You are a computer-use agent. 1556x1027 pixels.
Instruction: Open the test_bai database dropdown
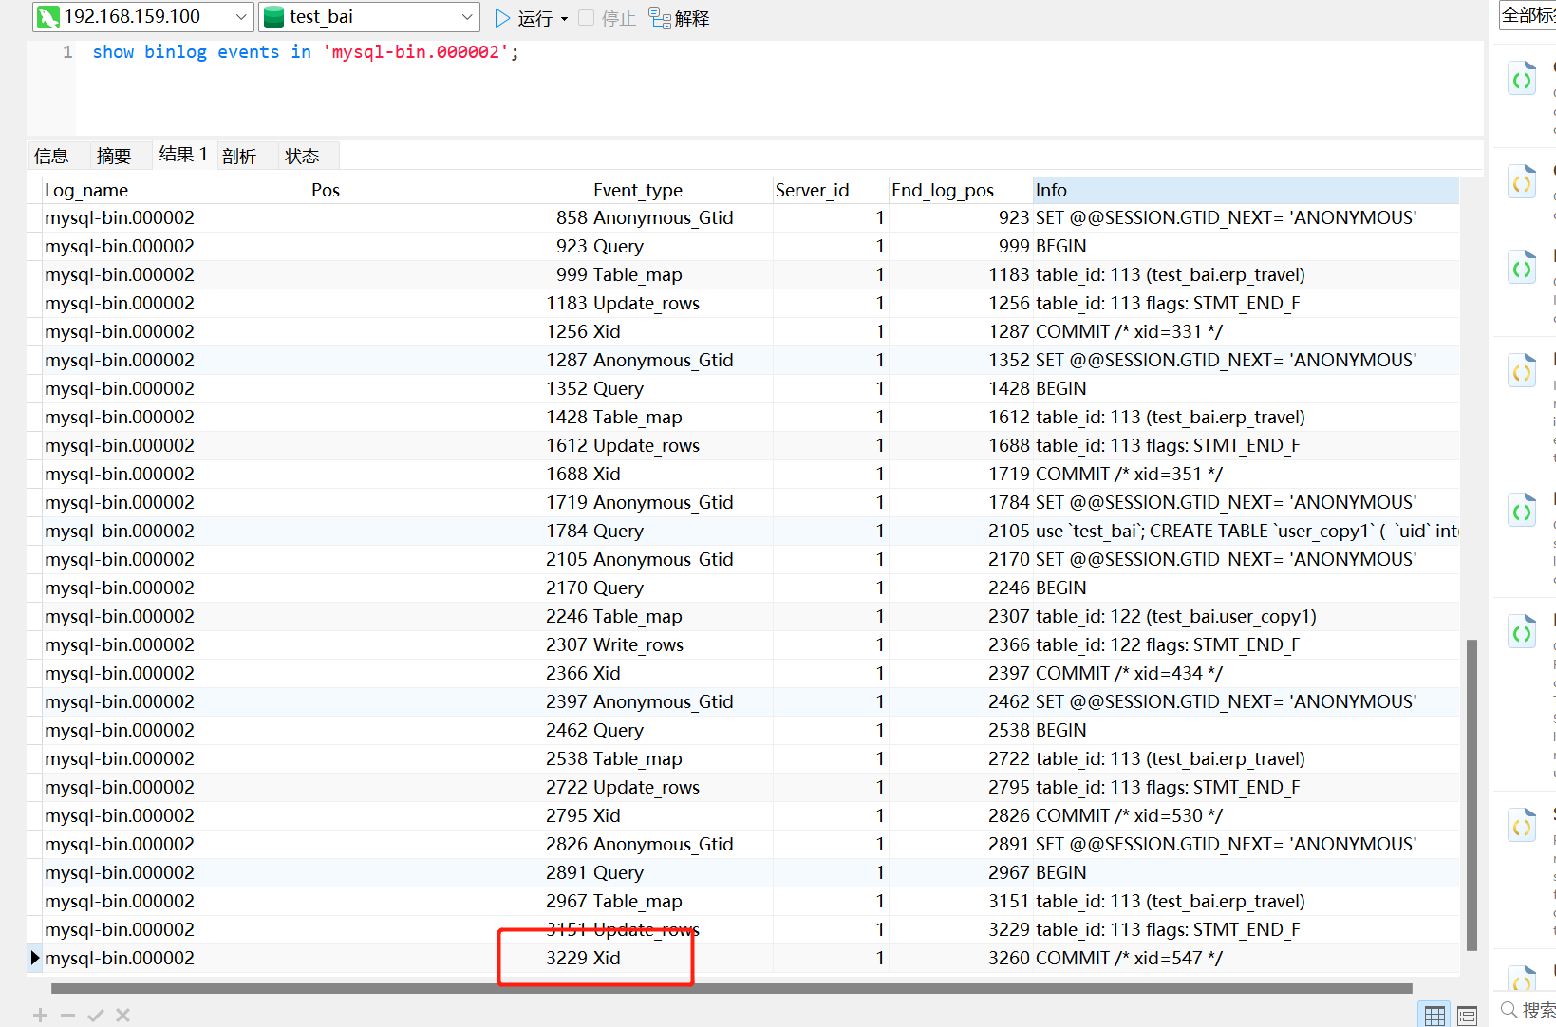tap(466, 17)
